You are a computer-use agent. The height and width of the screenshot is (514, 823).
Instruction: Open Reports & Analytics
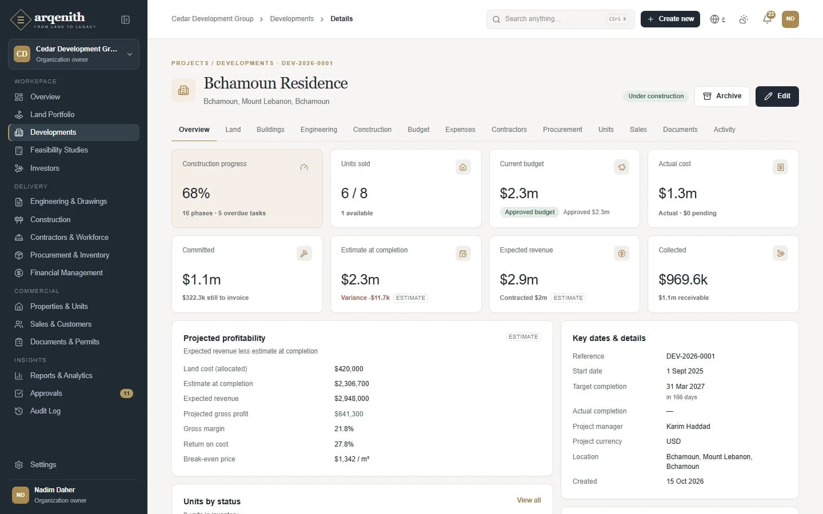point(74,375)
